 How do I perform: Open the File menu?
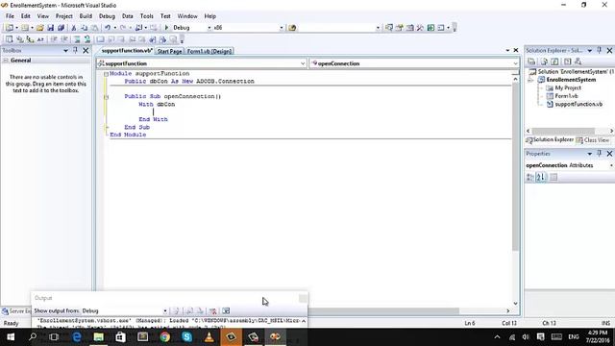[10, 16]
